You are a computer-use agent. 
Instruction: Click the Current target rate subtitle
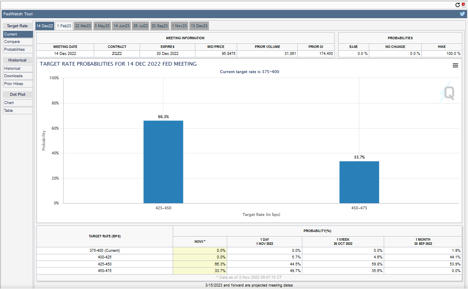coord(249,72)
